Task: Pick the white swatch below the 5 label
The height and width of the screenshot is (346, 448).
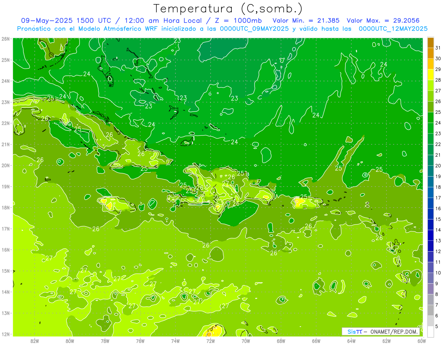Action: (x=430, y=331)
